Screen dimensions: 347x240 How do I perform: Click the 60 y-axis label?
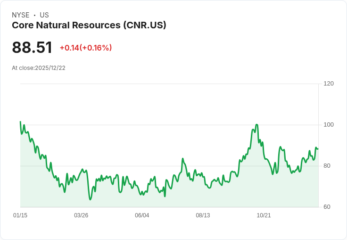[x=327, y=207]
